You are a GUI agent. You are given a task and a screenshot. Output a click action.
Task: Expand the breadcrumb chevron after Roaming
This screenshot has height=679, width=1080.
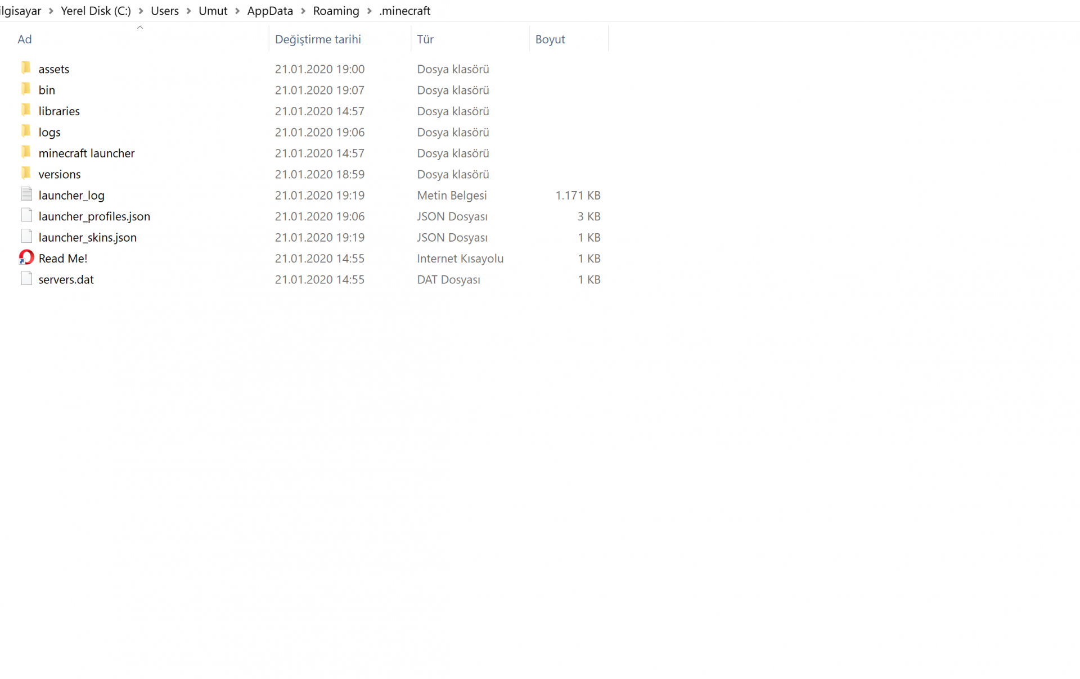click(370, 11)
